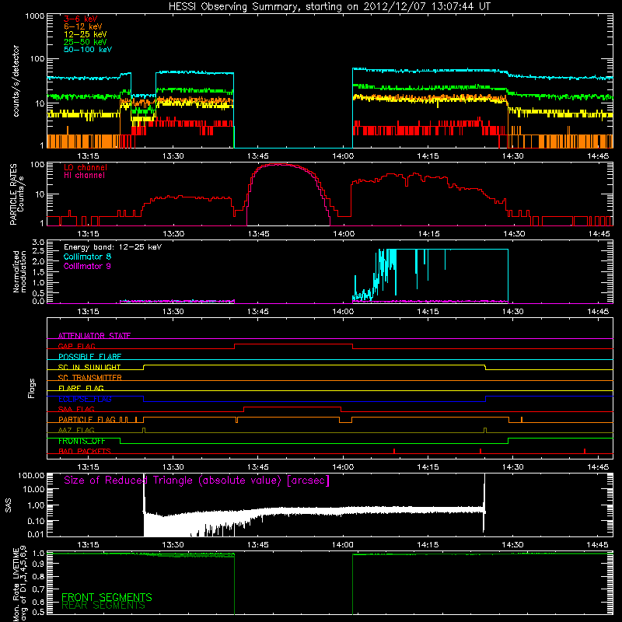Click the 'SC IN SUNLIGHT' flag label
This screenshot has height=622, width=622.
pos(89,367)
